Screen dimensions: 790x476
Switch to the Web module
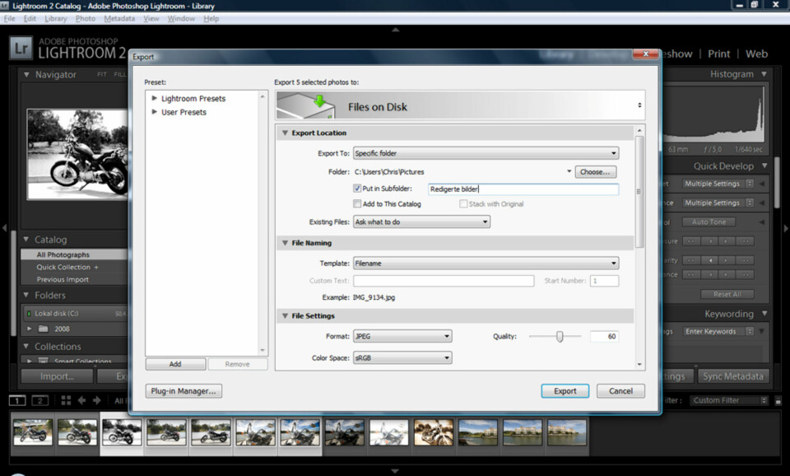[756, 54]
